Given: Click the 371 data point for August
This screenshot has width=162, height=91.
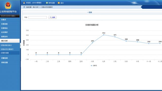Looking at the screenshot, I should click(x=115, y=37).
